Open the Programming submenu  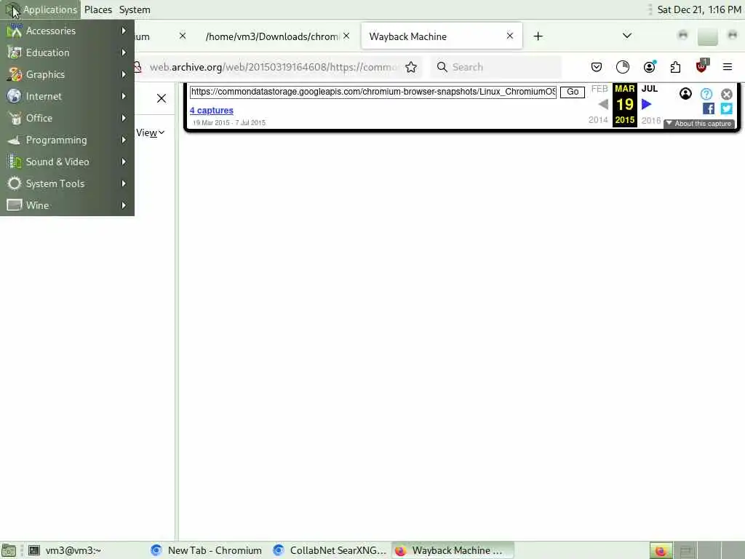click(67, 140)
